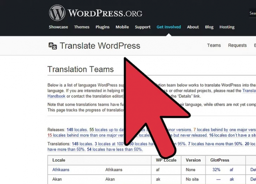Image resolution: width=256 pixels, height=184 pixels.
Task: Open the Afrikaans locale link
Action: (61, 170)
